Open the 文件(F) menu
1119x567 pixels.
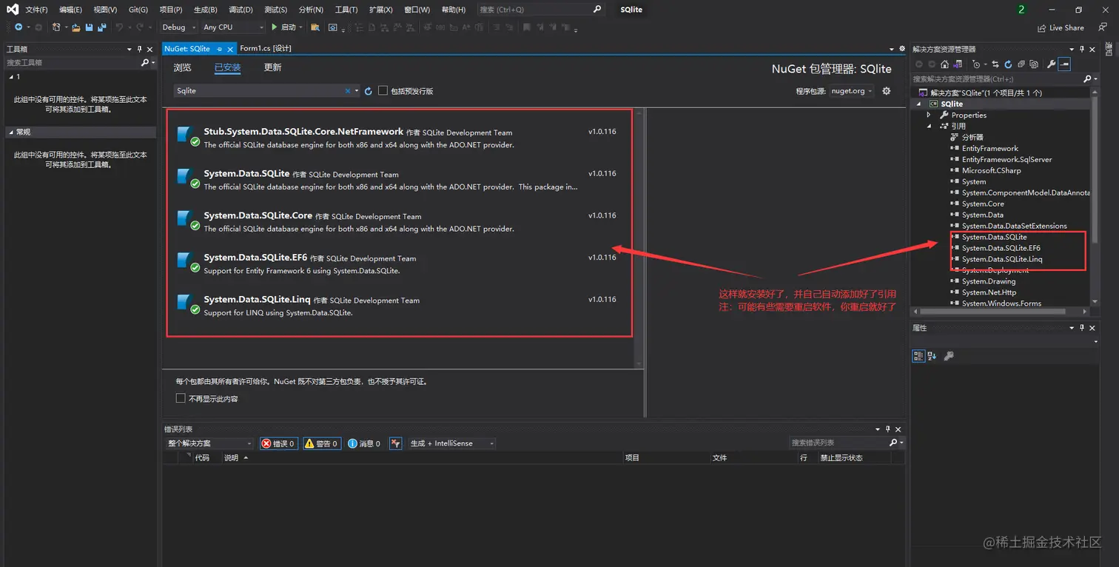tap(36, 10)
